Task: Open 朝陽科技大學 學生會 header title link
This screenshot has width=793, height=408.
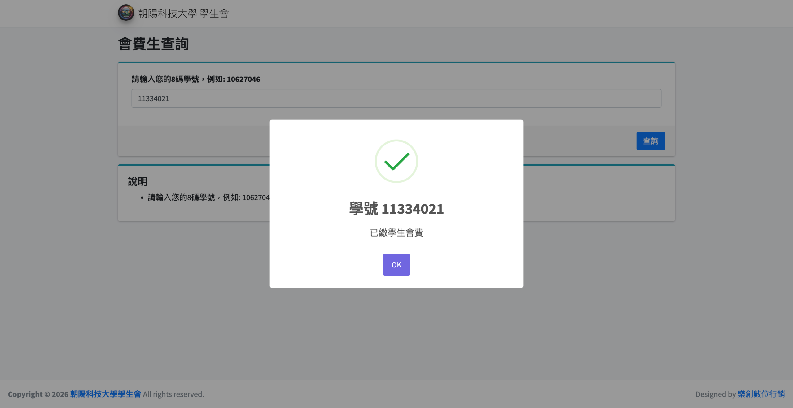Action: click(183, 14)
